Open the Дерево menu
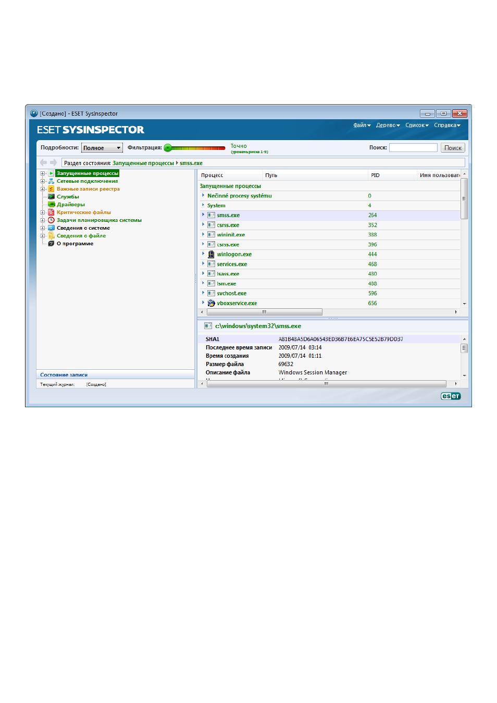 pos(388,125)
